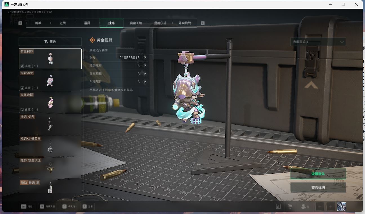
Task: Open the help tooltip for 图案模板
Action: (x=145, y=74)
